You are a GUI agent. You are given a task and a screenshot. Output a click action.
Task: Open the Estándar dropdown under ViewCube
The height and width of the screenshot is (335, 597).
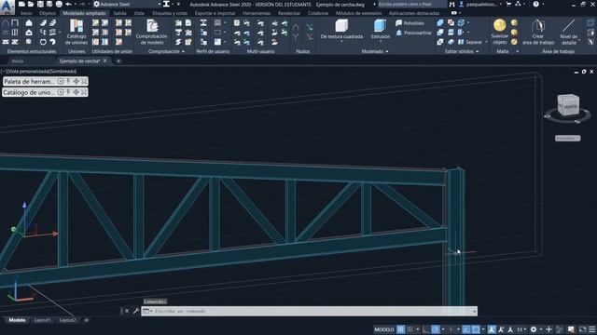pyautogui.click(x=568, y=139)
